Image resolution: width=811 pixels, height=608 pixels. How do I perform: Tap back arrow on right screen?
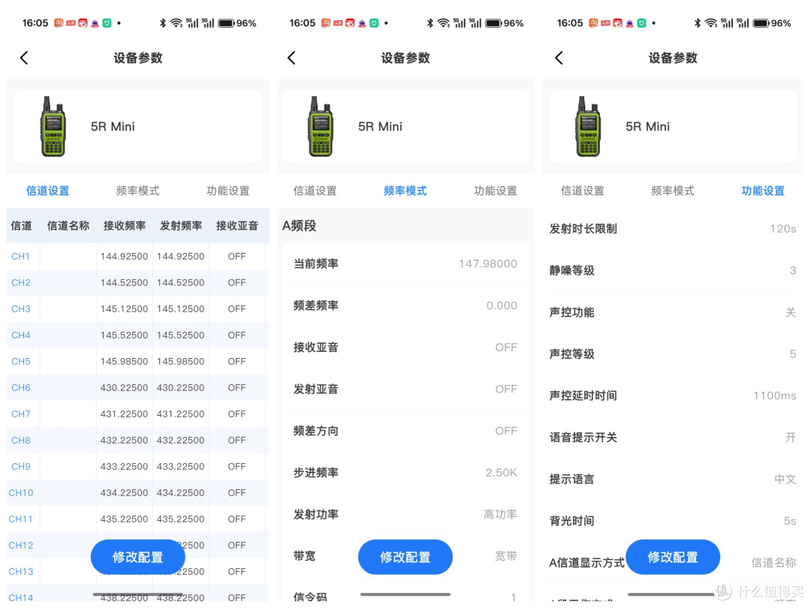pyautogui.click(x=559, y=58)
